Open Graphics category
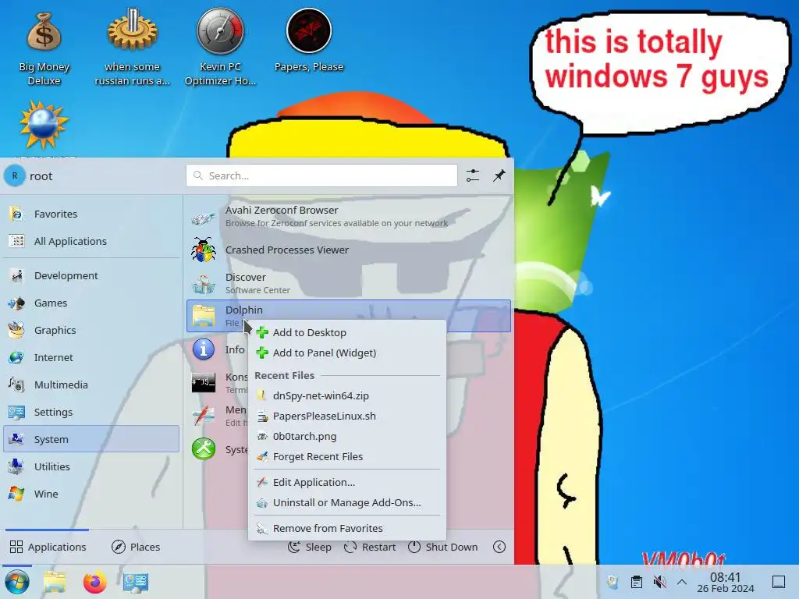Screen dimensions: 799x599 [x=91, y=330]
